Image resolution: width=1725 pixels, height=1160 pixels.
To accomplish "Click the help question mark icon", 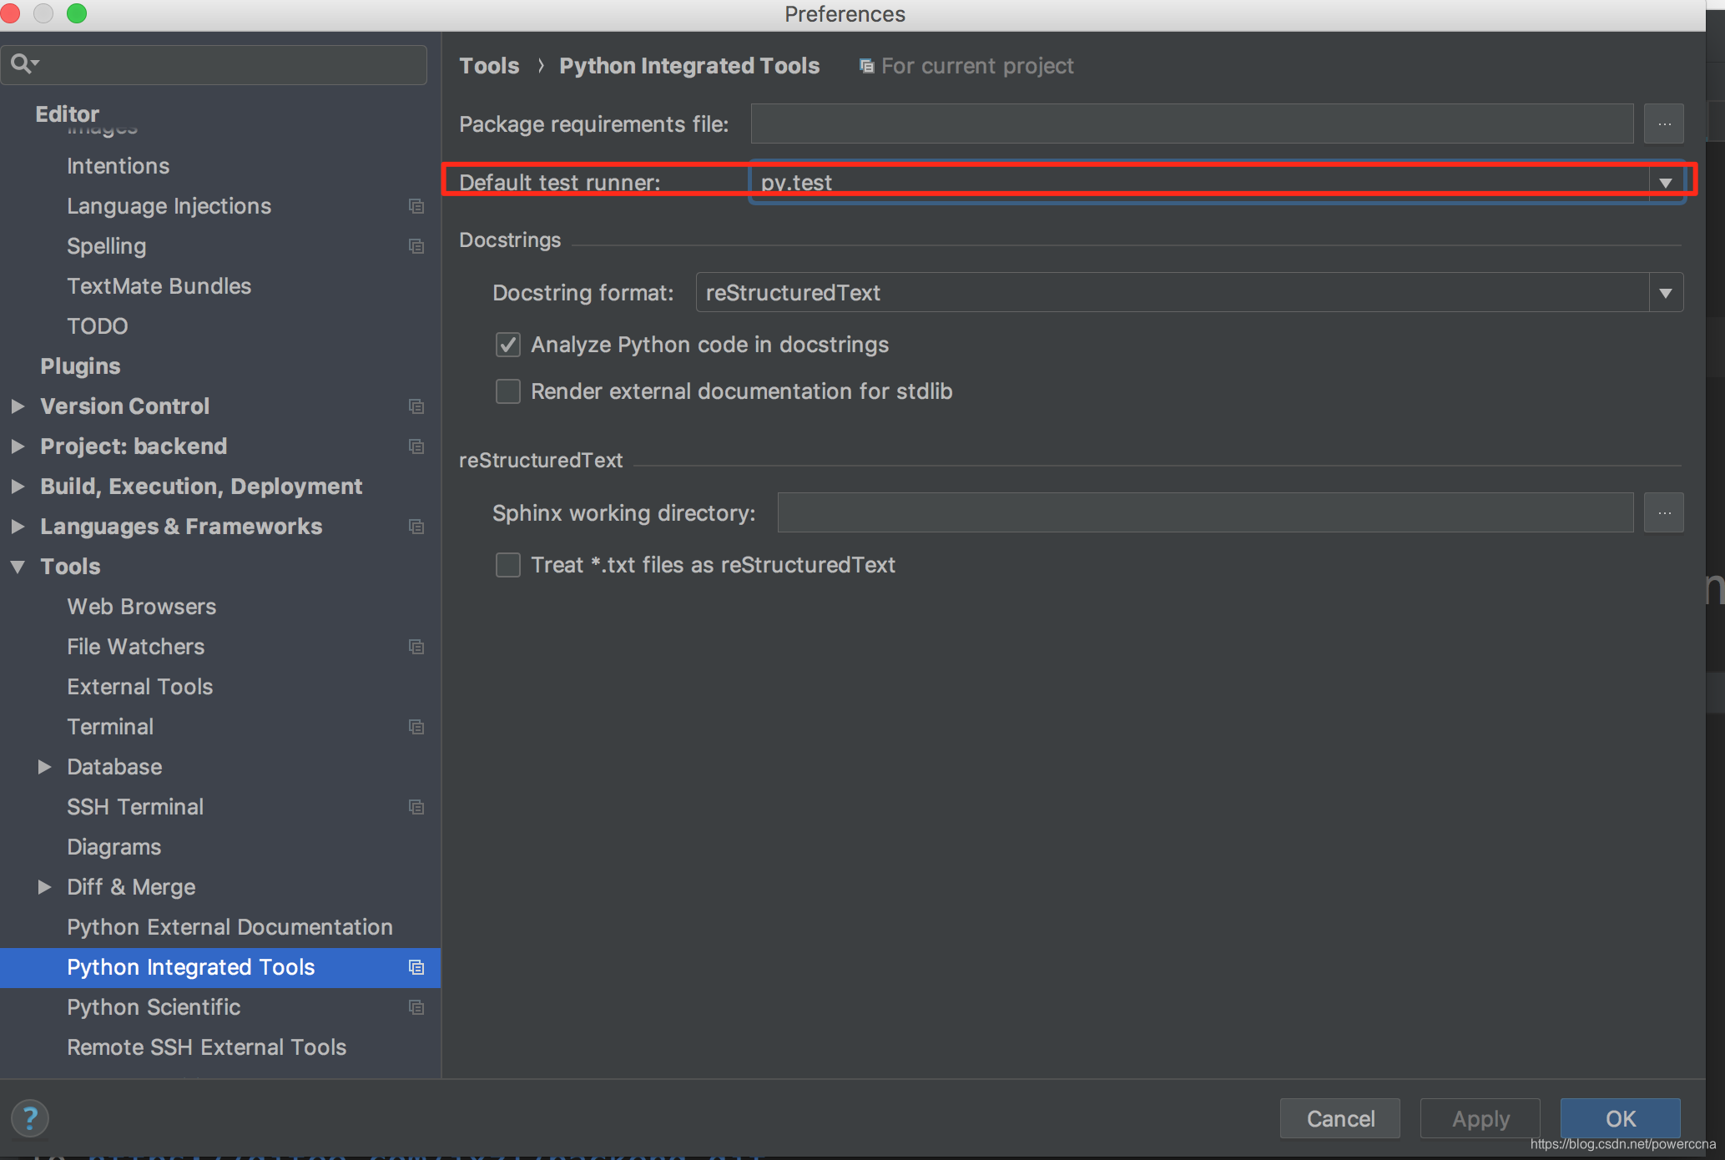I will click(x=30, y=1118).
